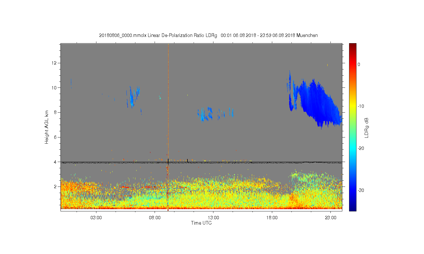The image size is (424, 254).
Task: Click the colorbar value -10
Action: (361, 106)
